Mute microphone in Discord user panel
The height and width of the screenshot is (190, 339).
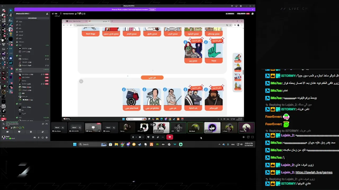39,137
